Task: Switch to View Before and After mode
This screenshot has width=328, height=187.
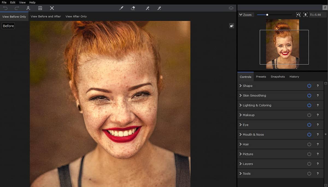Action: tap(46, 16)
